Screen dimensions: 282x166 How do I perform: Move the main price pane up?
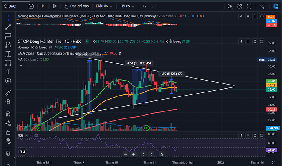click(x=241, y=41)
